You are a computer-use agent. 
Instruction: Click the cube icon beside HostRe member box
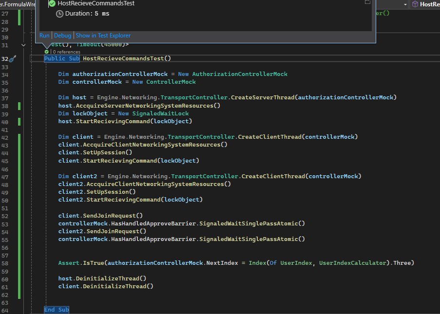(415, 4)
